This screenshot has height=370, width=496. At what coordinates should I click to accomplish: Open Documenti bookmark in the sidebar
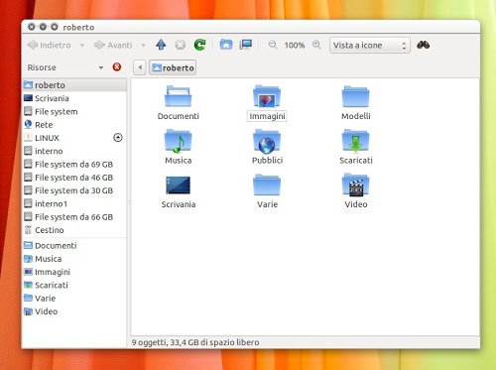74,246
